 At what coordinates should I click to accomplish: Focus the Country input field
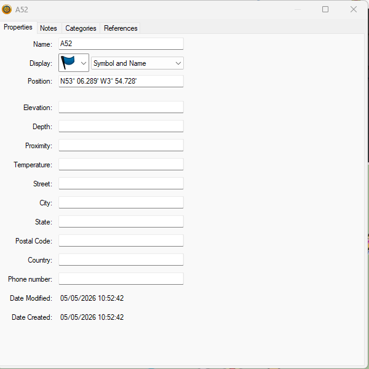[121, 260]
